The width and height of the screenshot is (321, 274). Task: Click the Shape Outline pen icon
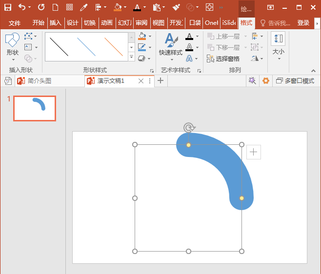(142, 47)
